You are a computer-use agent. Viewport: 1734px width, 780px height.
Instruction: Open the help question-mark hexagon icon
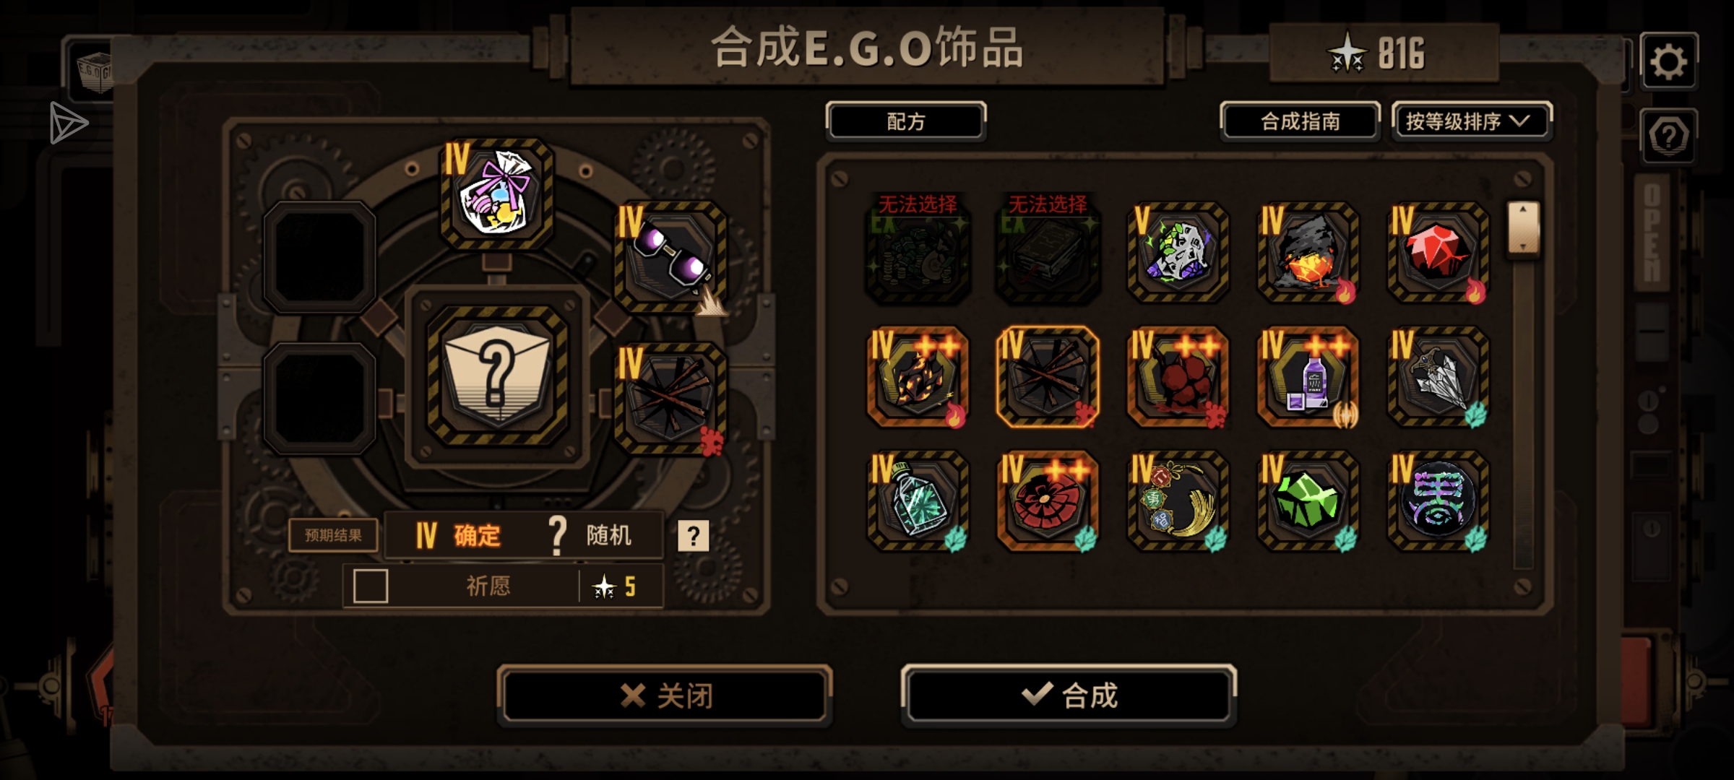coord(1668,136)
